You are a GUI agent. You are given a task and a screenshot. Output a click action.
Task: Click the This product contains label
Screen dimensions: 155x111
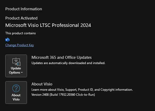click(21, 33)
